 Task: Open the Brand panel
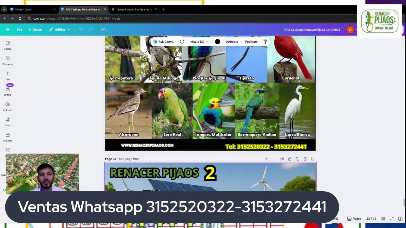click(x=8, y=91)
